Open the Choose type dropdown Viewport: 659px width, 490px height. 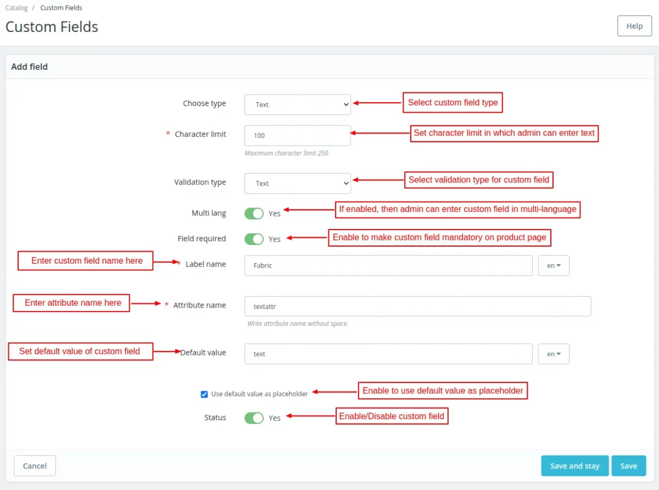298,104
